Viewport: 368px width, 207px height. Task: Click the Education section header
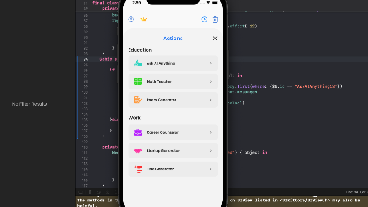click(140, 50)
